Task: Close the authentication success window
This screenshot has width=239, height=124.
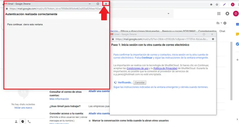Action: tap(106, 4)
